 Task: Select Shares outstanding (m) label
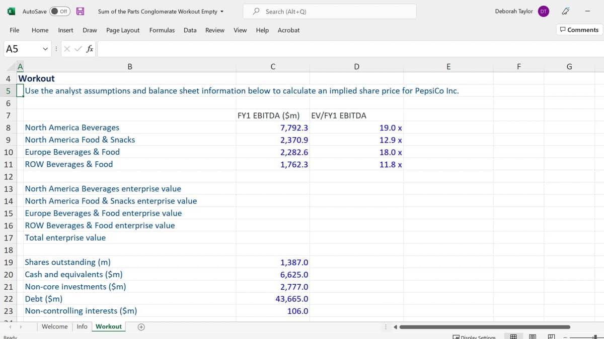[x=130, y=262]
